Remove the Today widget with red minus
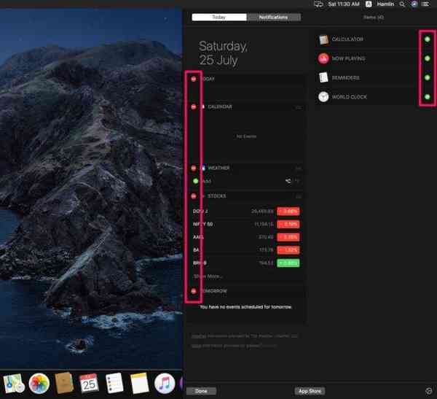The height and width of the screenshot is (399, 437). (x=194, y=79)
